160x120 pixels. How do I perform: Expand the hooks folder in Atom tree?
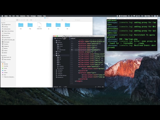point(55,40)
